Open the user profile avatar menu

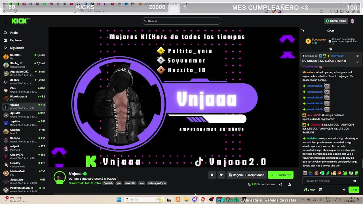point(352,21)
